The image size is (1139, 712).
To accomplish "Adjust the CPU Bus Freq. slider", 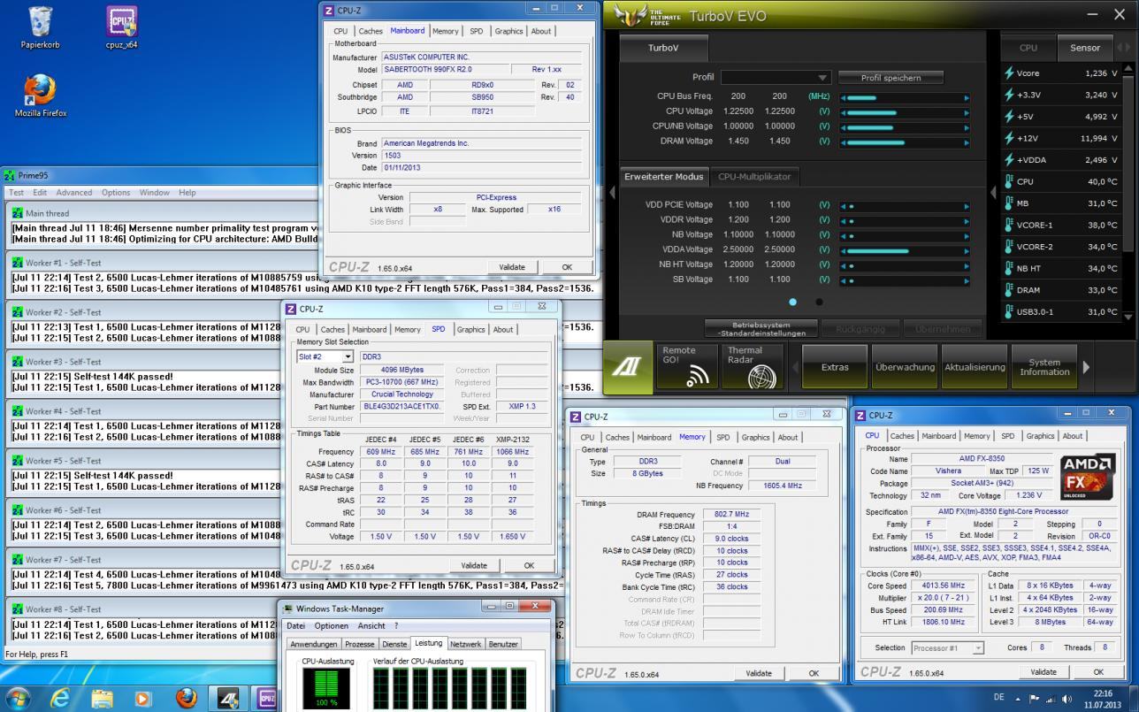I will (905, 96).
